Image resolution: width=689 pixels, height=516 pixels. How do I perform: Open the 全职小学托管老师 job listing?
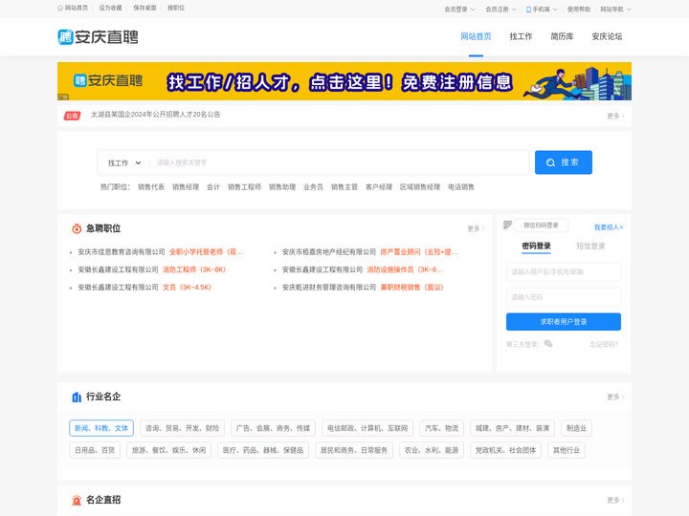click(x=206, y=252)
